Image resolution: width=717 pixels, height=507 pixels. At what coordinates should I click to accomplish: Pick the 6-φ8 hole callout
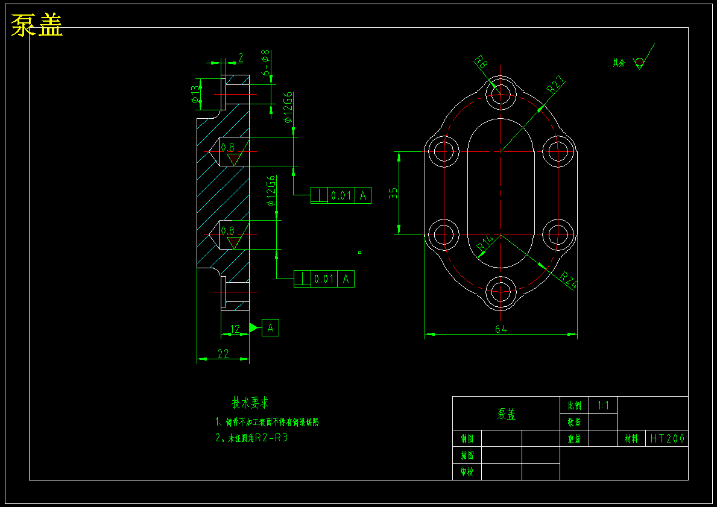click(x=266, y=63)
